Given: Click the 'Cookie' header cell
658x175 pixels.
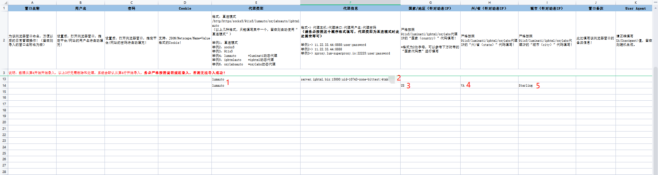Looking at the screenshot, I should point(185,9).
